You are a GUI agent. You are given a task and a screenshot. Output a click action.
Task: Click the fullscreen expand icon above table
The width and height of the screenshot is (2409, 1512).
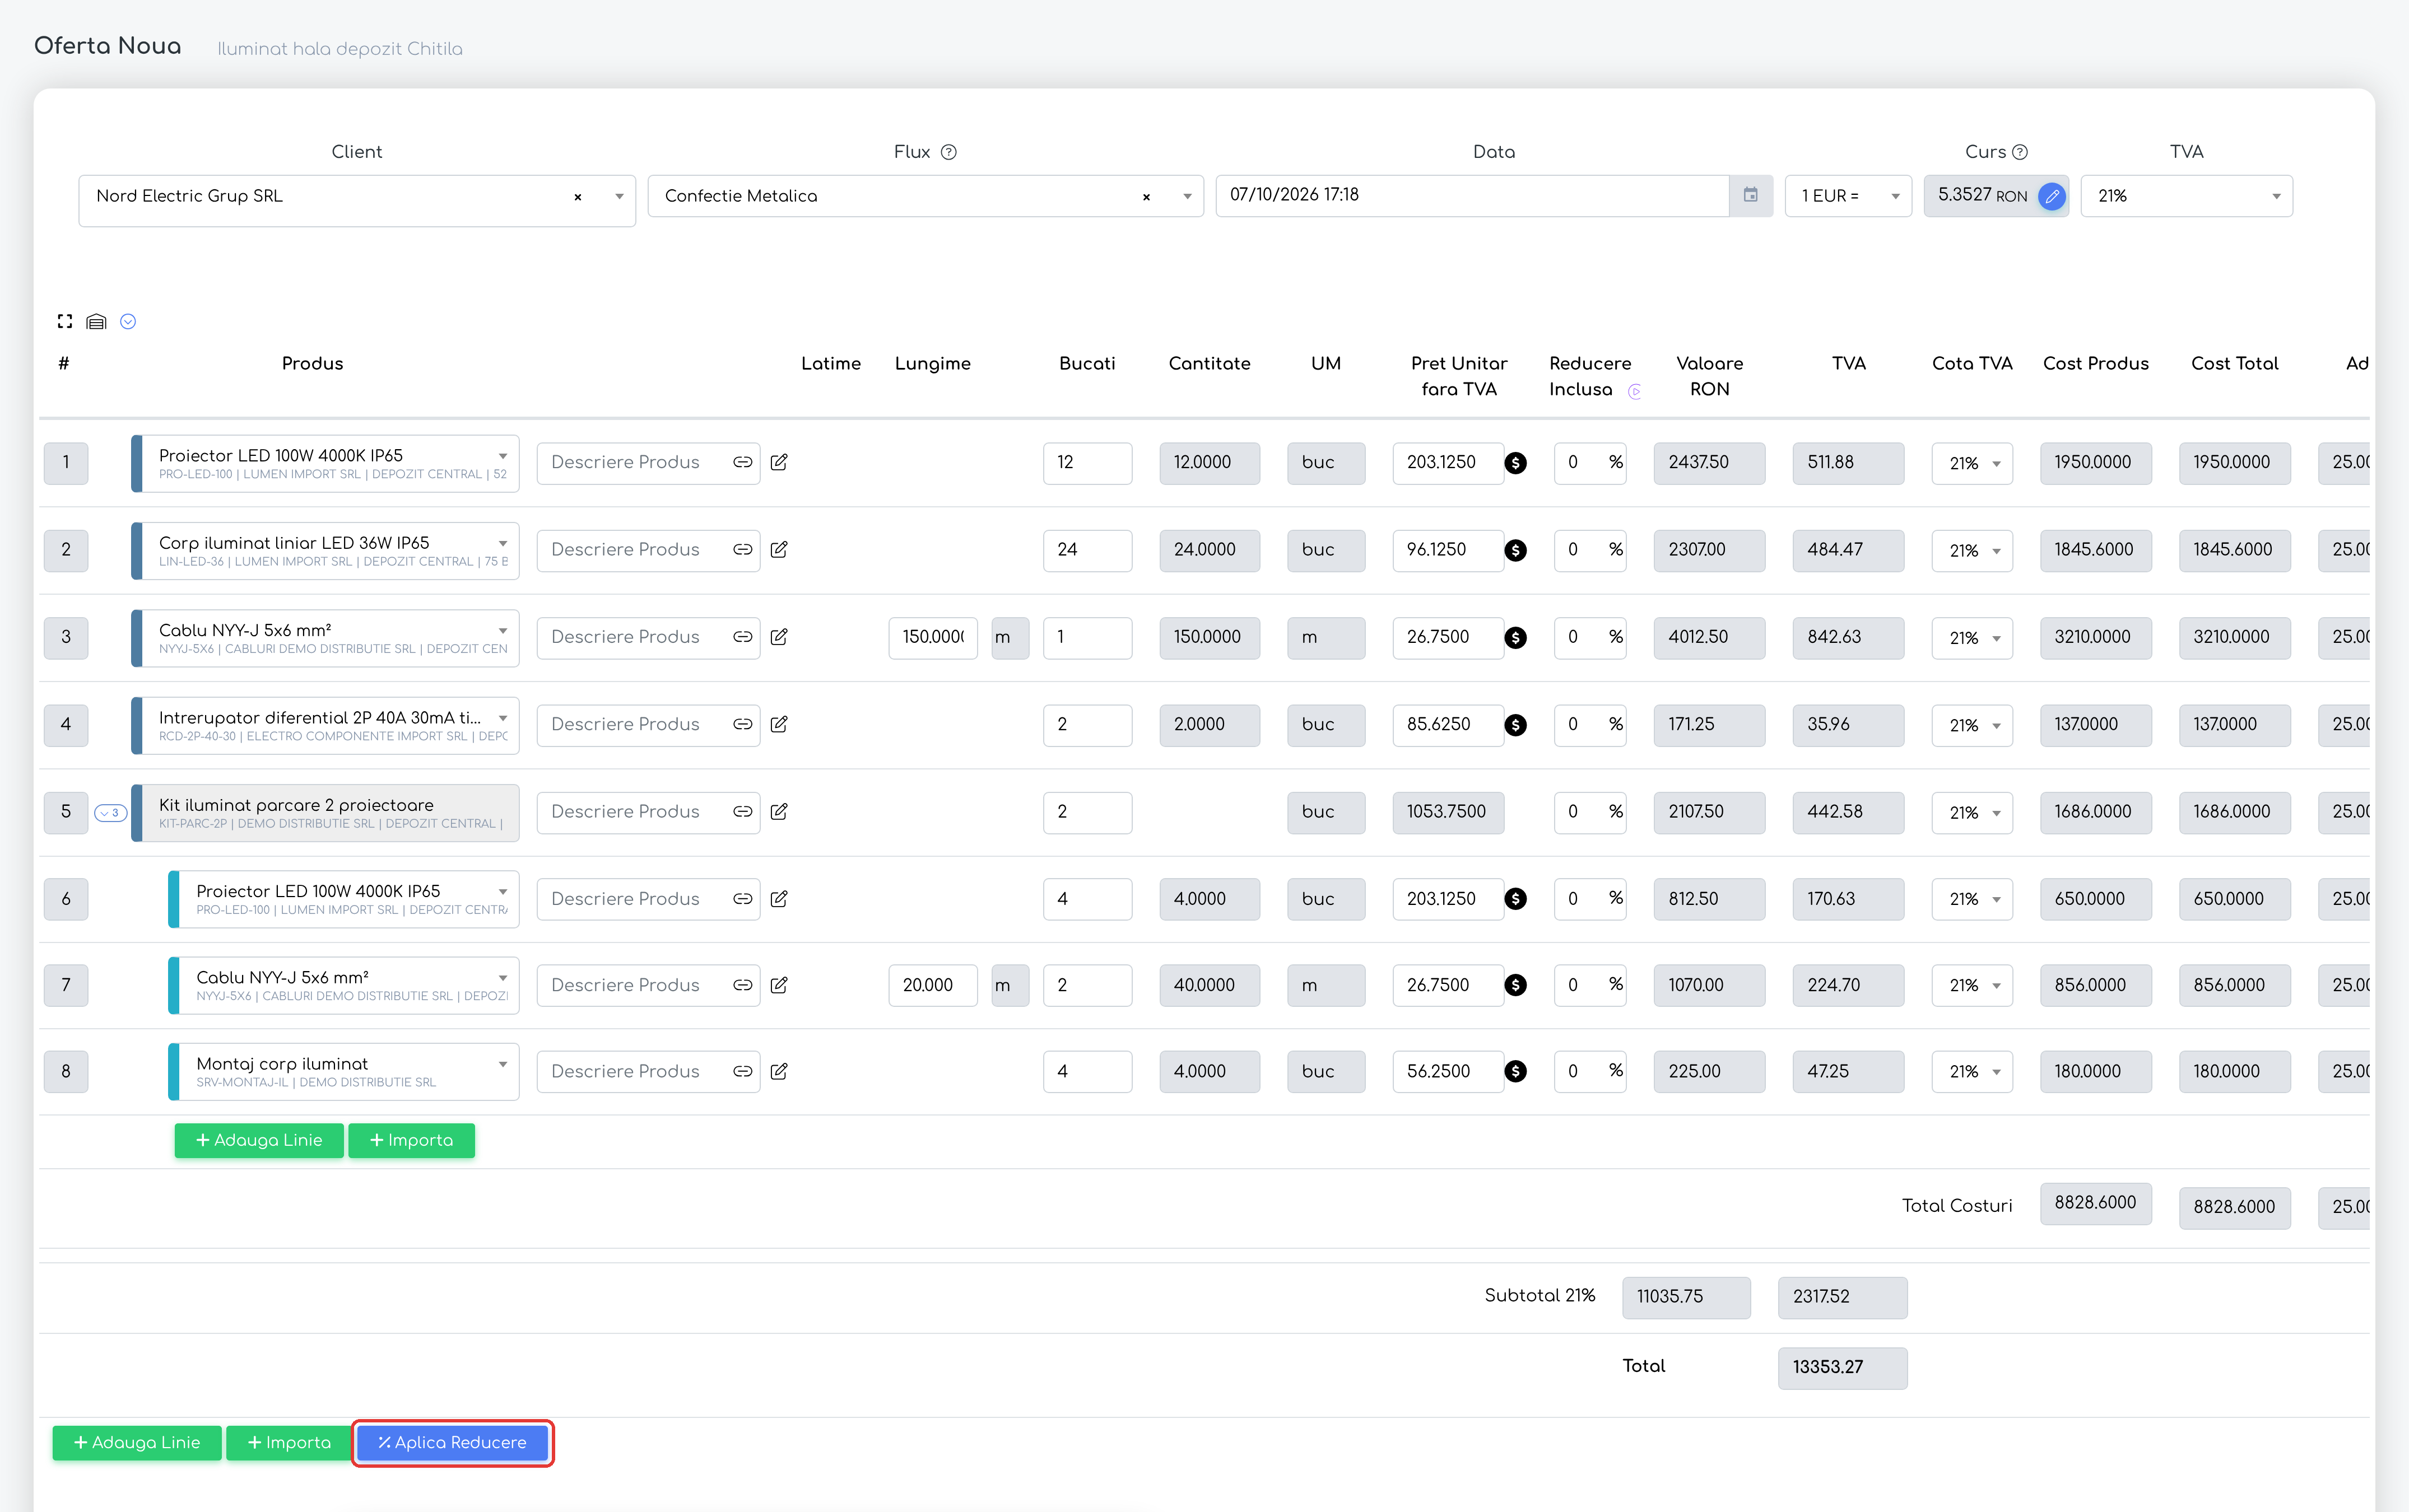[x=65, y=321]
